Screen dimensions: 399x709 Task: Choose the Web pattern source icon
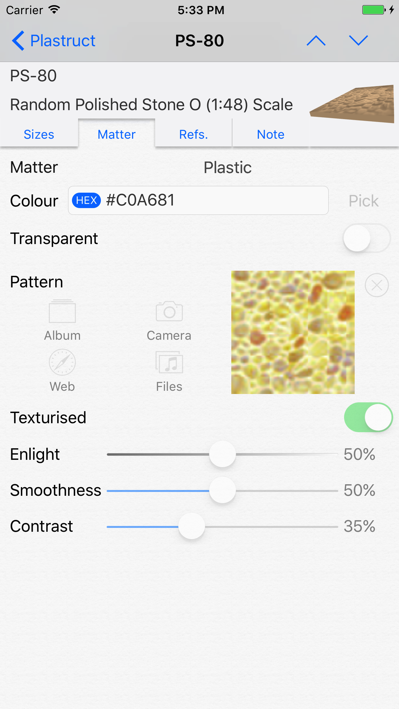tap(62, 363)
